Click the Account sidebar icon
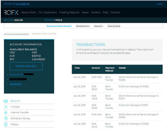Screen dimensions: 167x130 click(6, 101)
